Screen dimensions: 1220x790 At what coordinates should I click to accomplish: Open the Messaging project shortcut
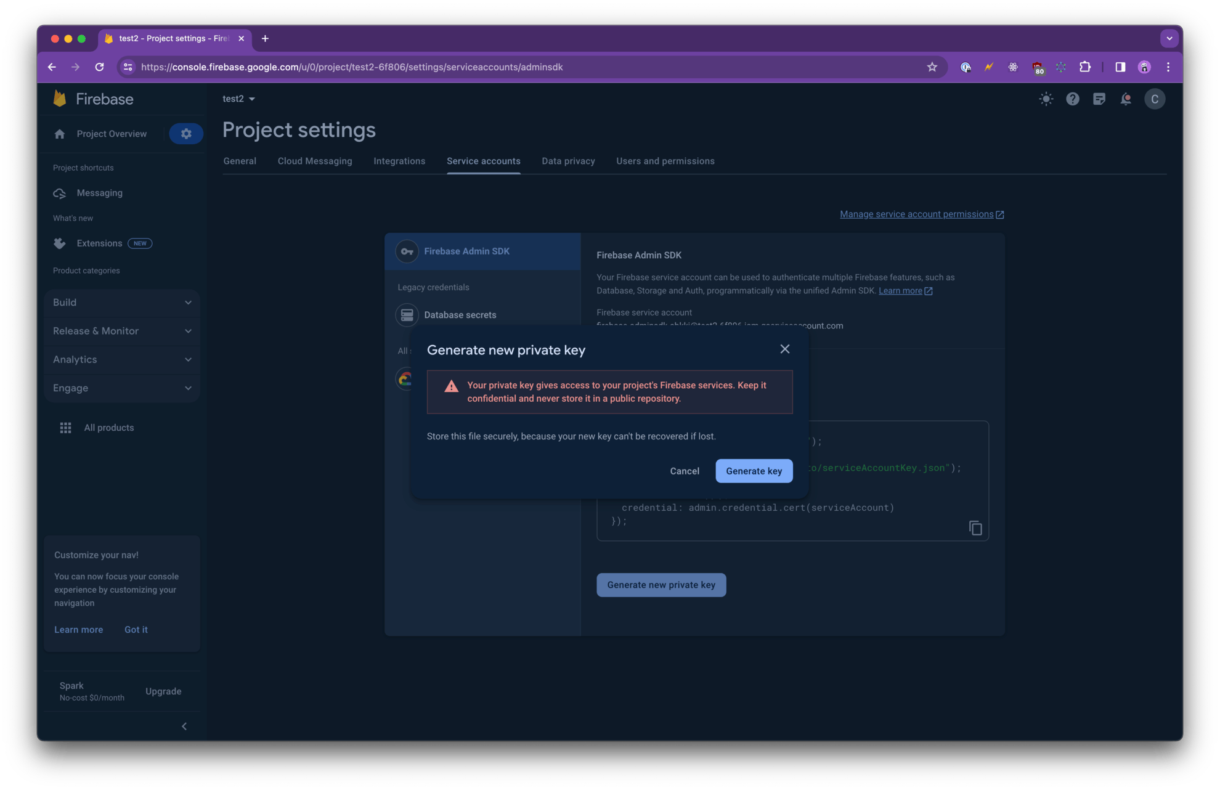(99, 192)
